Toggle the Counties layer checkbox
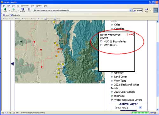The image size is (159, 115). [112, 29]
